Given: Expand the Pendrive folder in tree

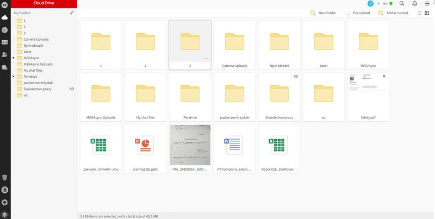Looking at the screenshot, I should coord(13,77).
